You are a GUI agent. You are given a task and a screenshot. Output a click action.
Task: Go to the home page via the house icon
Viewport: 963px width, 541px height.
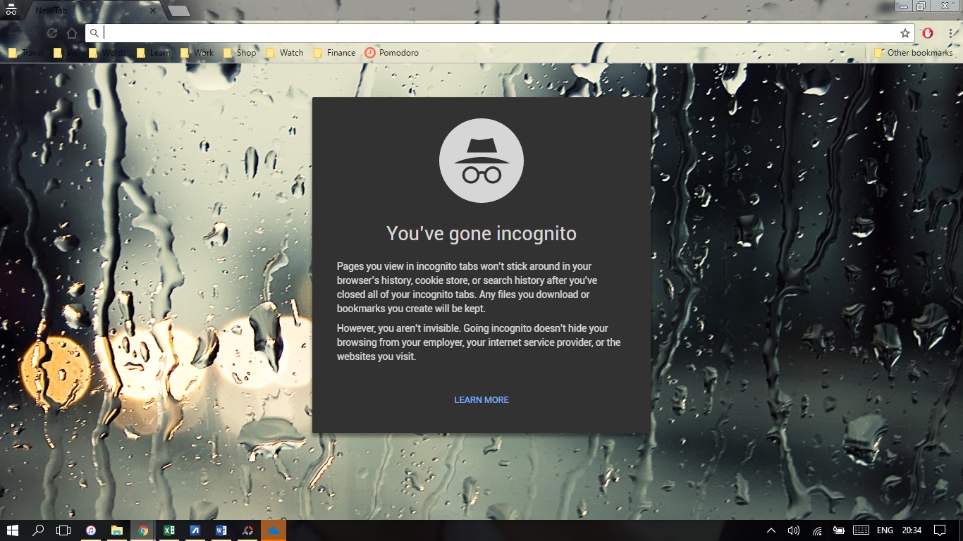72,33
